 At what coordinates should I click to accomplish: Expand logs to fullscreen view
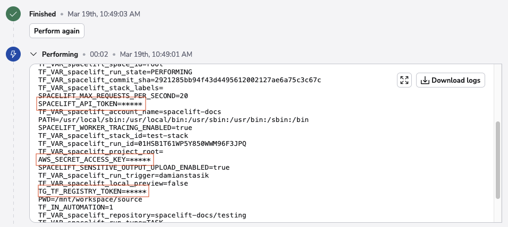[404, 80]
